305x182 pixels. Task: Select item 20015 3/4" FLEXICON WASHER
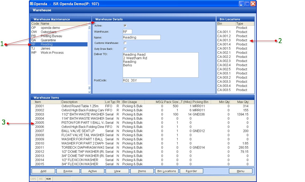pyautogui.click(x=142, y=164)
